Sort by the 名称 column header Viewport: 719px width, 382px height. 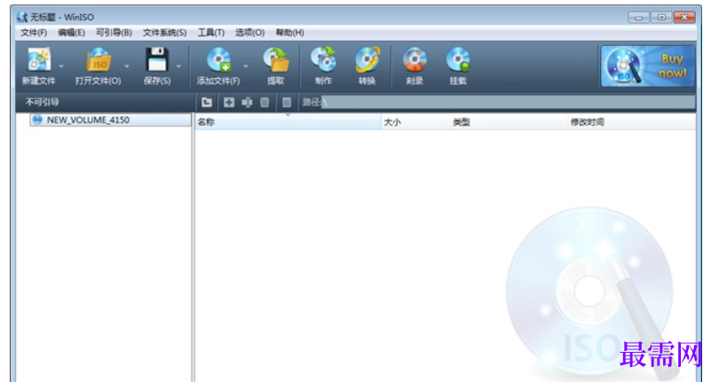tap(288, 121)
